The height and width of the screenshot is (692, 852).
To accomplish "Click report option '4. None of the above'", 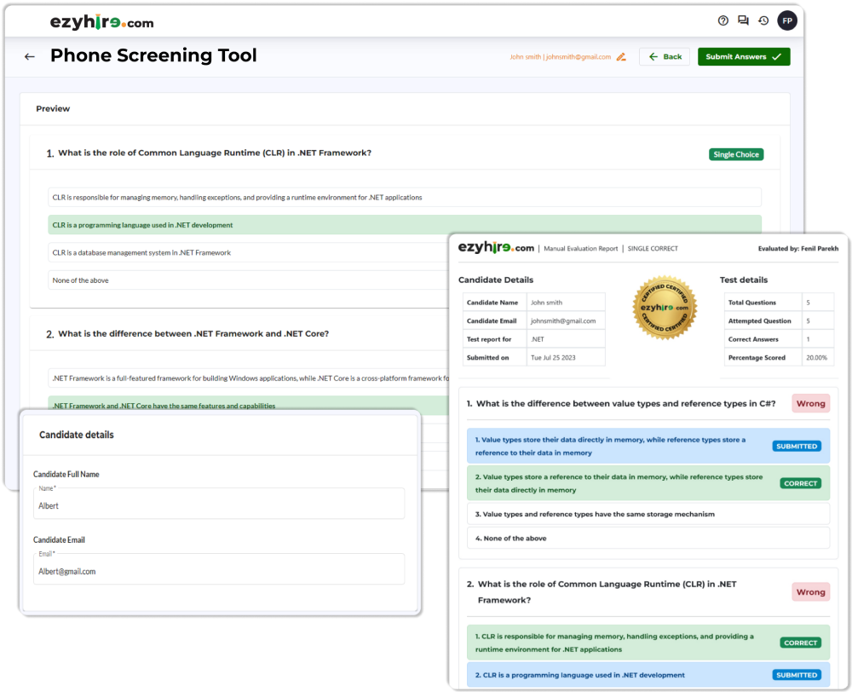I will 648,538.
